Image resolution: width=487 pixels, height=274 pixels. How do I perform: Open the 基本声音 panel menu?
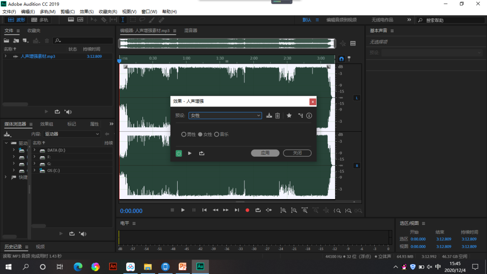tap(392, 31)
